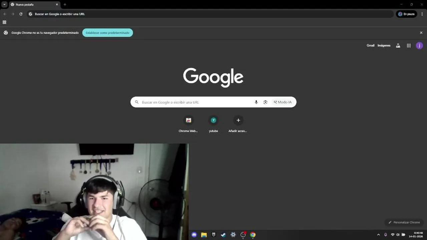The height and width of the screenshot is (240, 427).
Task: Go back with the back arrow
Action: pos(5,14)
